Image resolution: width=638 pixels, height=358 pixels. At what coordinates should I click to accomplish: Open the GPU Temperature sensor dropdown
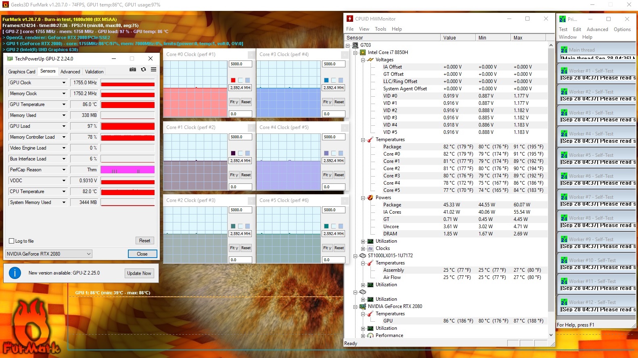point(64,104)
